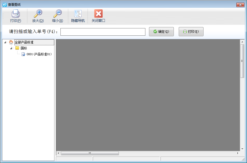247x163 pixels.
Task: Open the 0001 (产品标准01) tree entry
Action: [39, 54]
